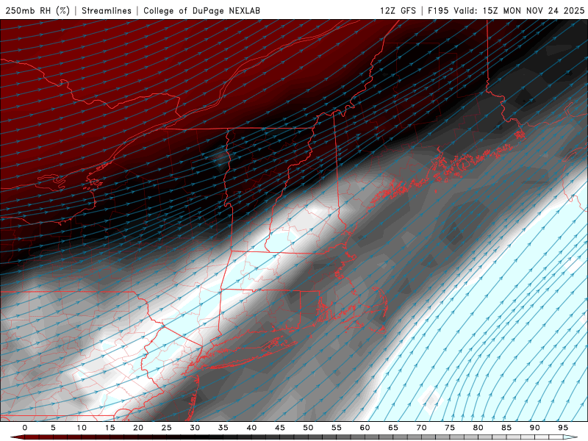Image resolution: width=588 pixels, height=441 pixels.
Task: Click the "5" value on the color scale
Action: pyautogui.click(x=53, y=428)
